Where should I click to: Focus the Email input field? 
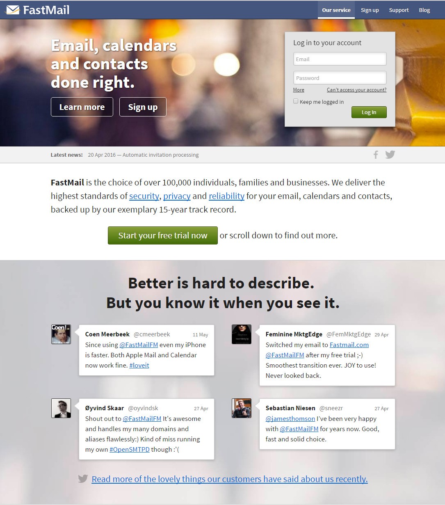340,59
